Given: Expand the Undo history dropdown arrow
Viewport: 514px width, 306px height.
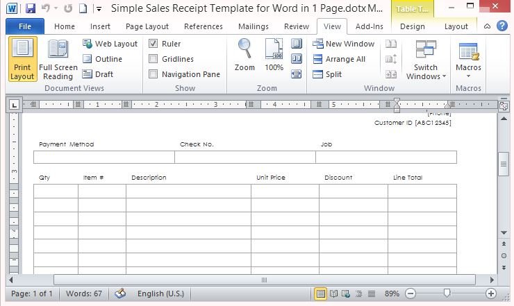Looking at the screenshot, I should pyautogui.click(x=56, y=9).
